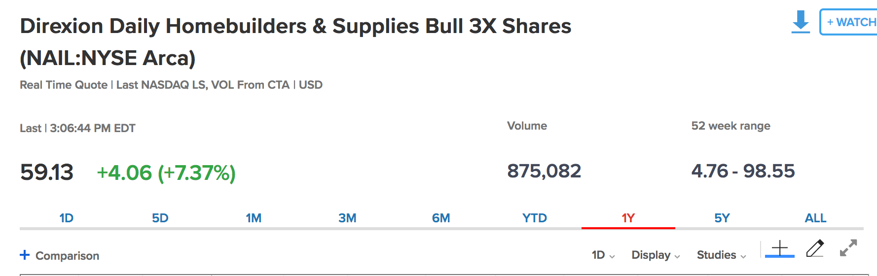
Task: Show the ALL time range
Action: click(815, 218)
